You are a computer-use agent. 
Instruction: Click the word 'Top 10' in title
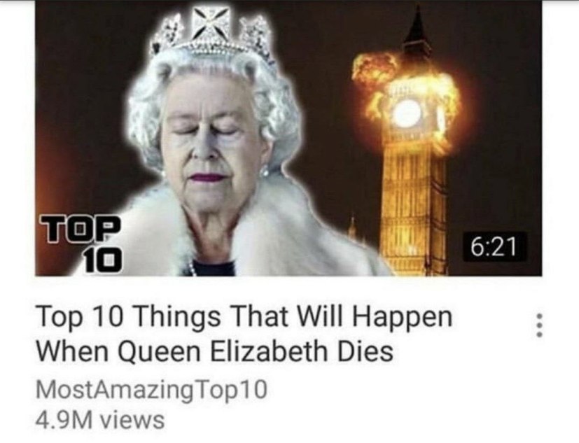(x=78, y=317)
